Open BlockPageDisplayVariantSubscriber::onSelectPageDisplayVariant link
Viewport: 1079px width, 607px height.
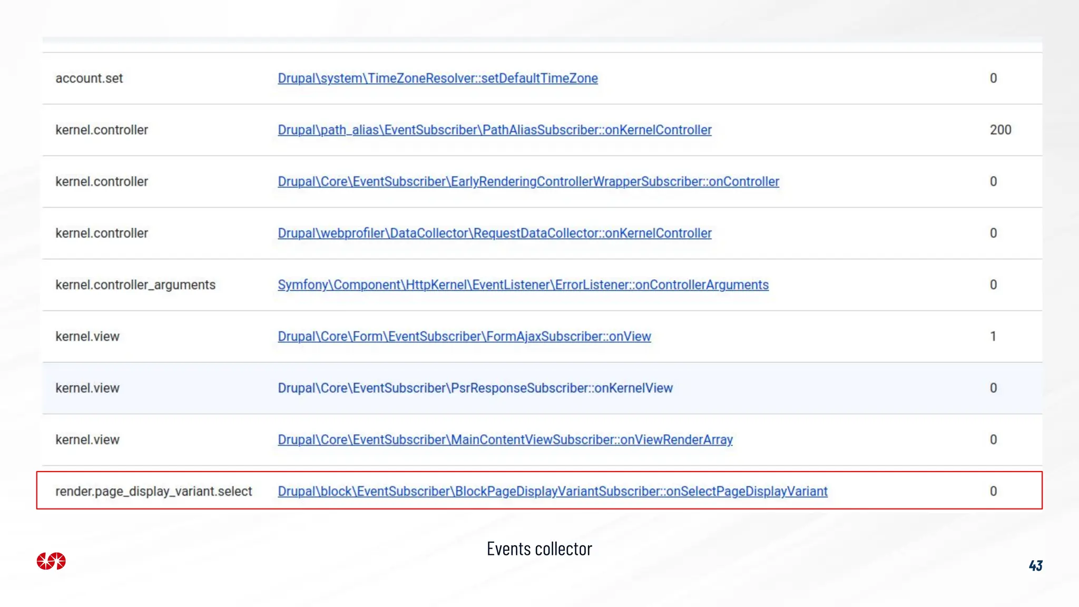[x=552, y=491]
